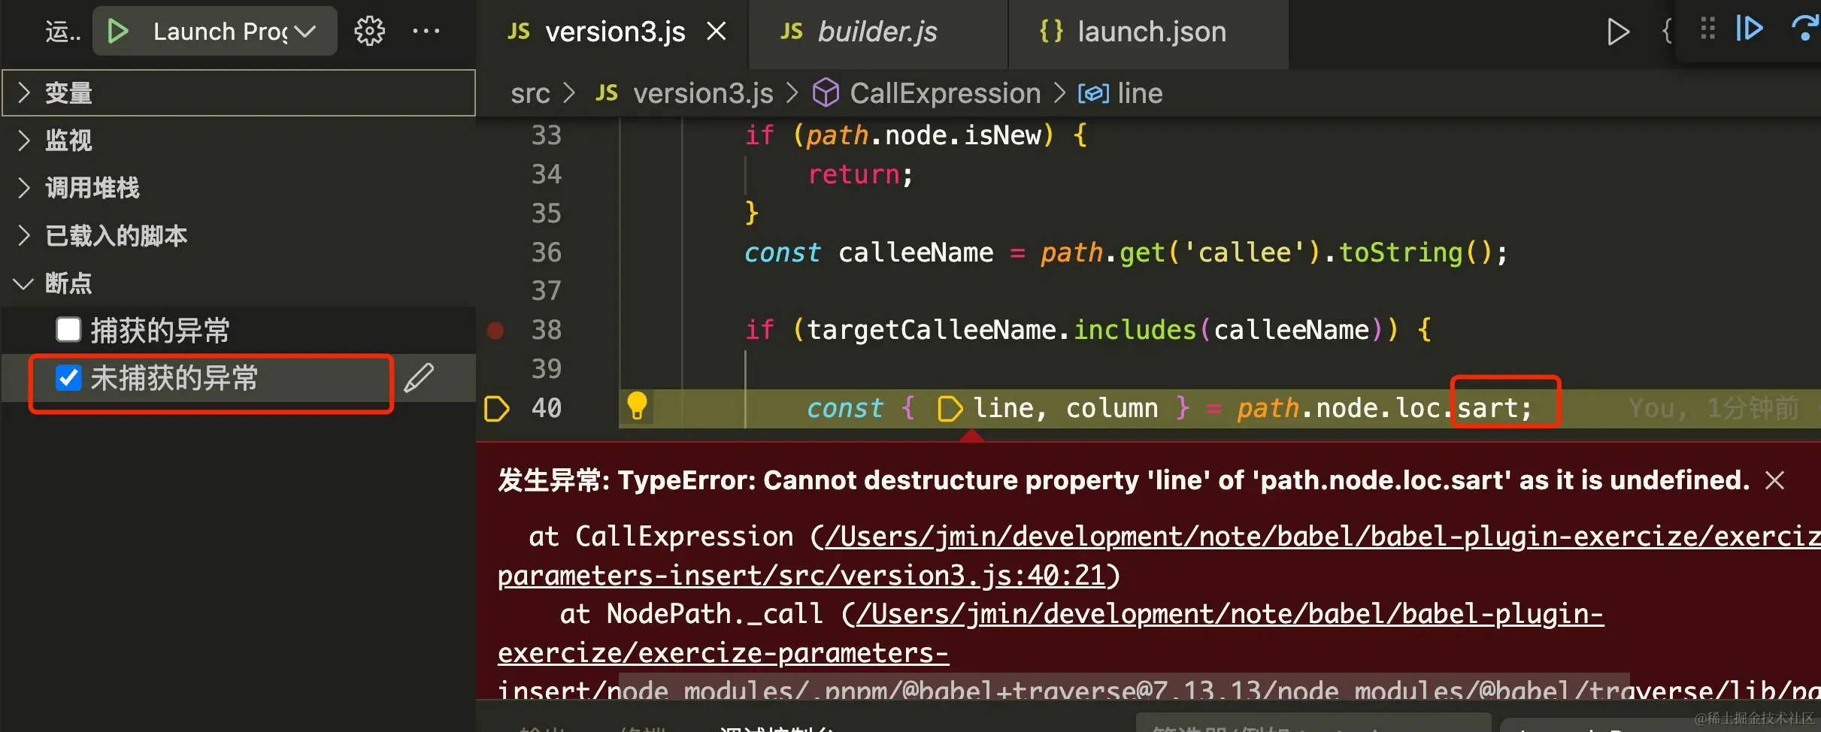Open the NodePath._call stack trace file link

pyautogui.click(x=1230, y=615)
